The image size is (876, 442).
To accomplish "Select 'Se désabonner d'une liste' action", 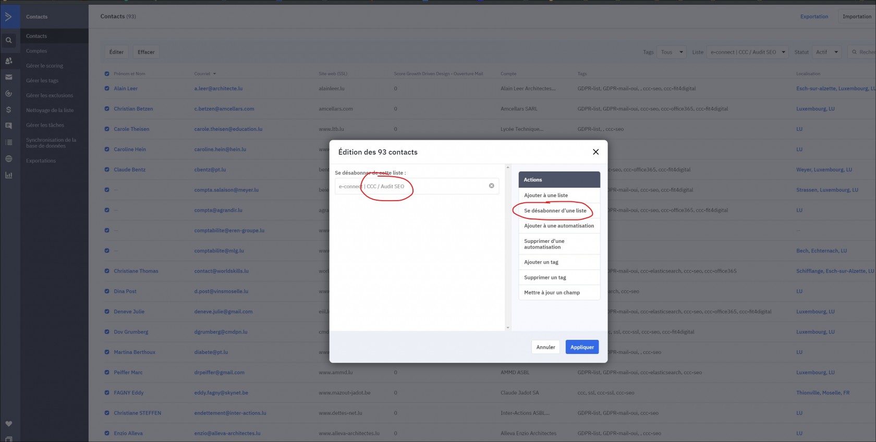I will click(559, 211).
